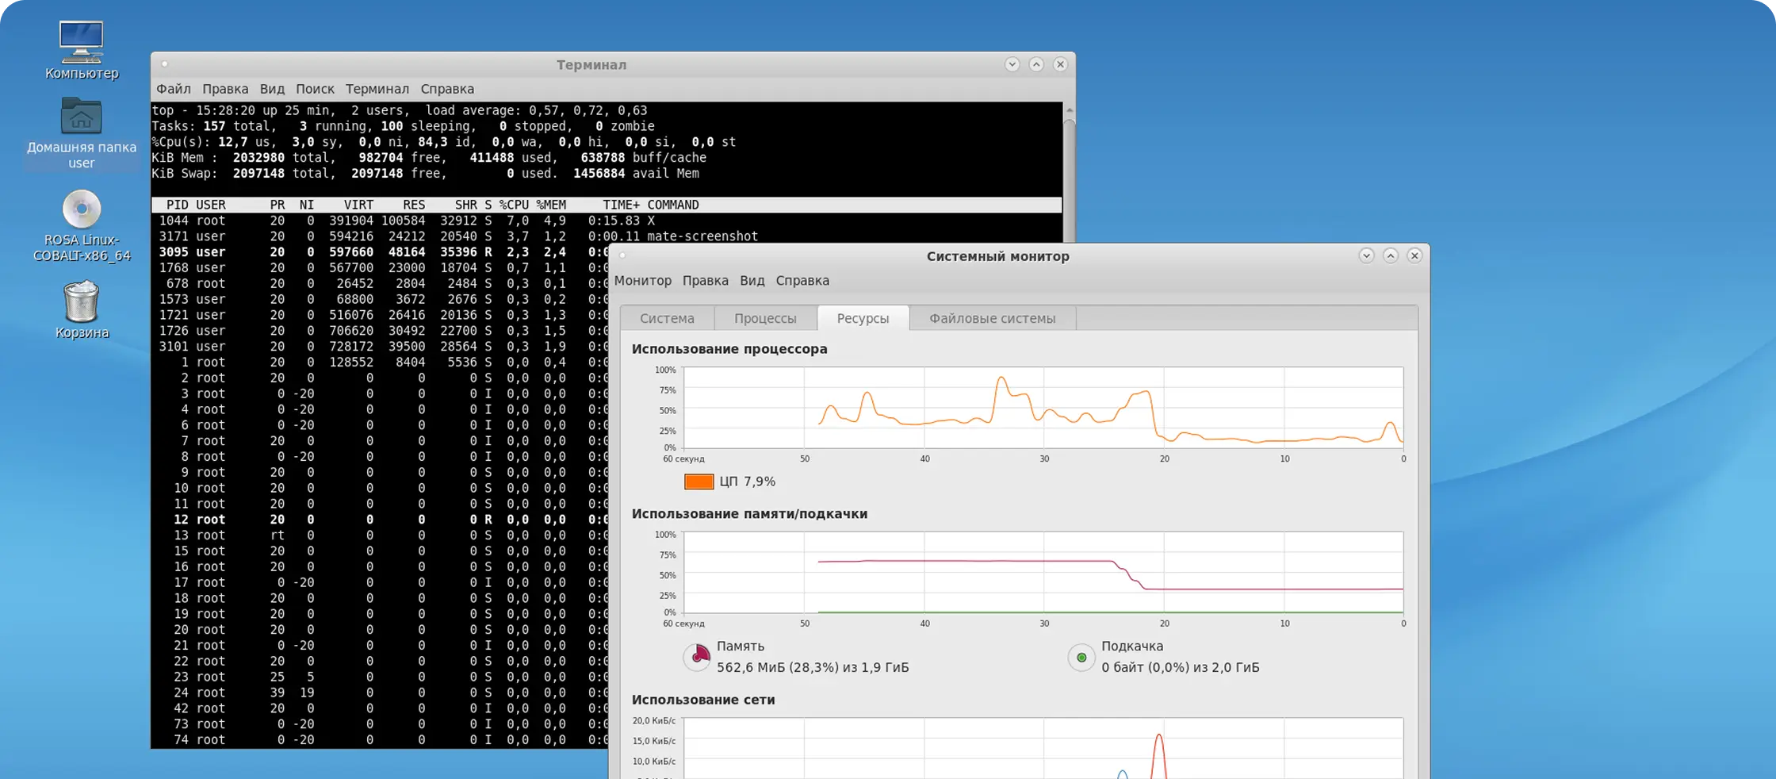Image resolution: width=1776 pixels, height=779 pixels.
Task: Click the load average line in top
Action: pyautogui.click(x=400, y=110)
